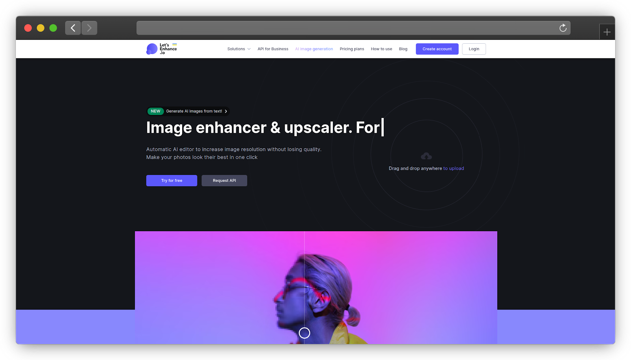Open Pricing plans page
Viewport: 631px width, 360px height.
click(x=352, y=49)
